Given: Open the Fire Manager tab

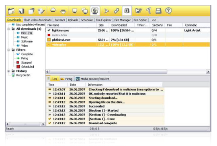Looking at the screenshot, I should [123, 20].
